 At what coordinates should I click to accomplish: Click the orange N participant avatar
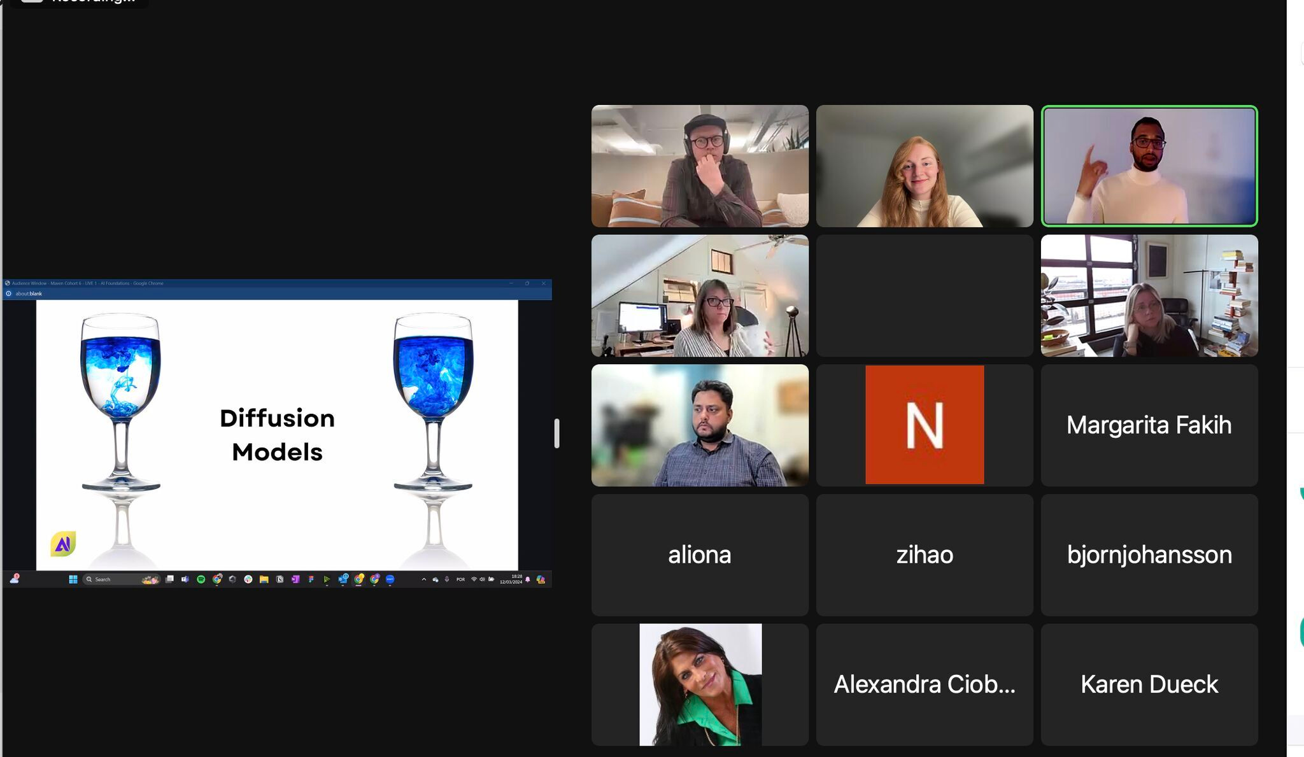924,425
